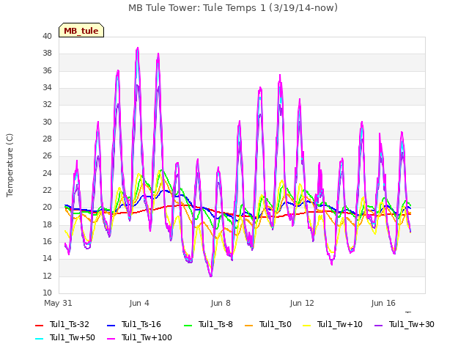Select the Tul1_Ts-16 legend label
469x352 pixels.
(141, 324)
